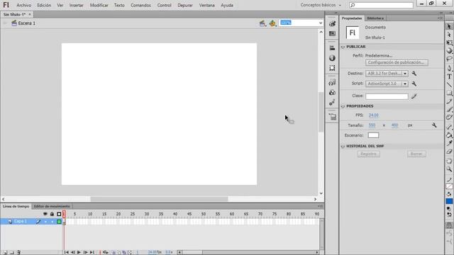Open the collapsed Transform panel icon
The image size is (454, 255).
[x=332, y=68]
